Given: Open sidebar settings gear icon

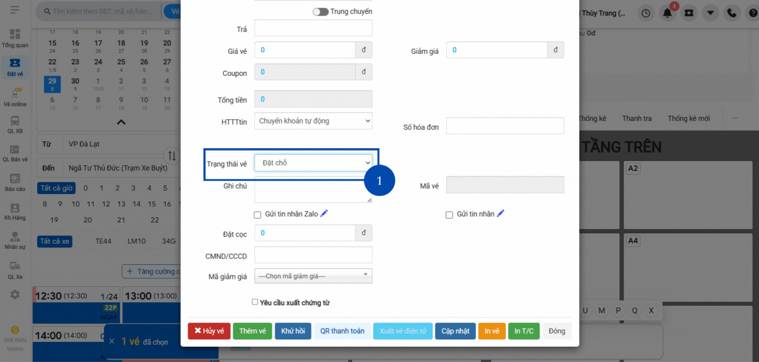Looking at the screenshot, I should [x=15, y=295].
